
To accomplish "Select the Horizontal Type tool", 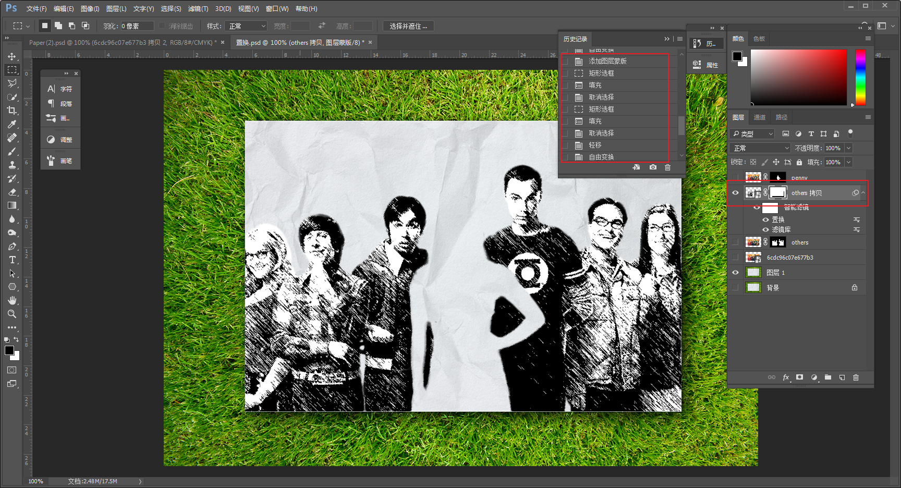I will click(11, 260).
